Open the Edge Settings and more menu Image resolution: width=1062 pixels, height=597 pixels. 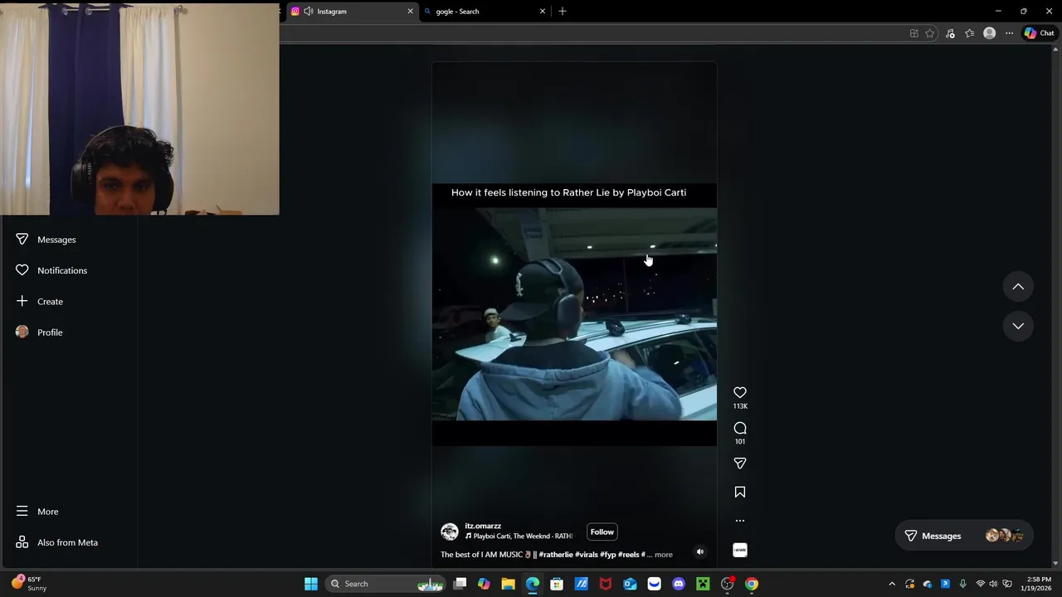click(x=1009, y=33)
